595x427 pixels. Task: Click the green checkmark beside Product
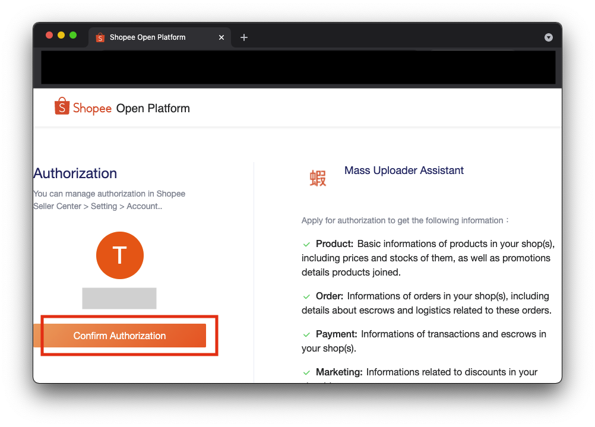click(x=306, y=244)
